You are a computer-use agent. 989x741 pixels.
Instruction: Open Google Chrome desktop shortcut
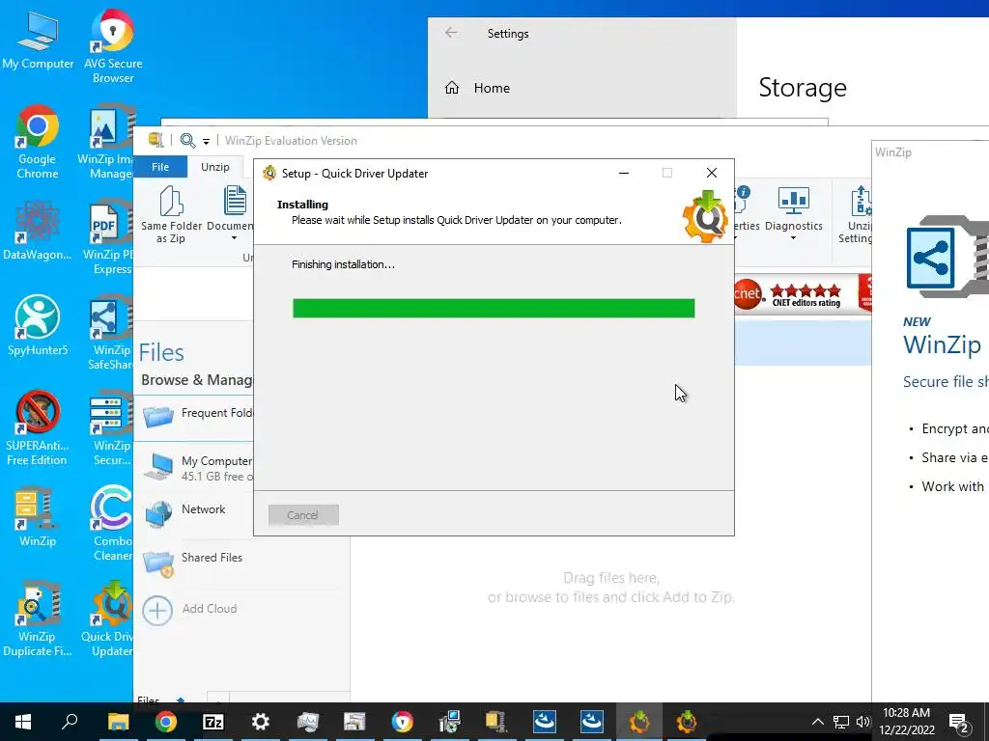tap(38, 141)
